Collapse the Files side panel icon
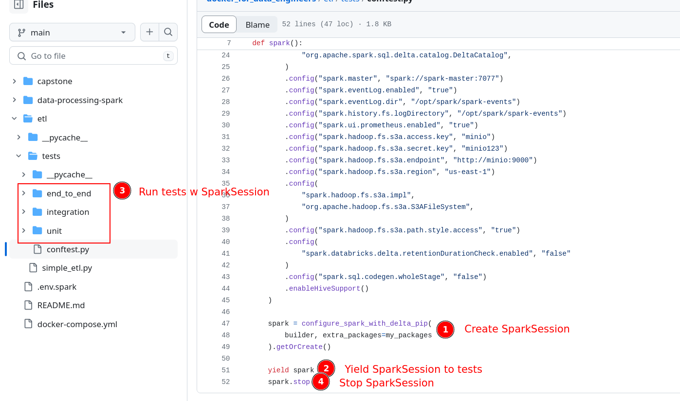Viewport: 680px width, 401px height. pos(18,5)
